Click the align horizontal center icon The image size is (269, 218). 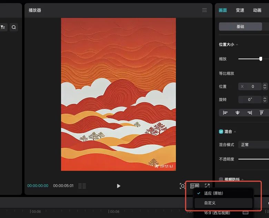(x=237, y=113)
